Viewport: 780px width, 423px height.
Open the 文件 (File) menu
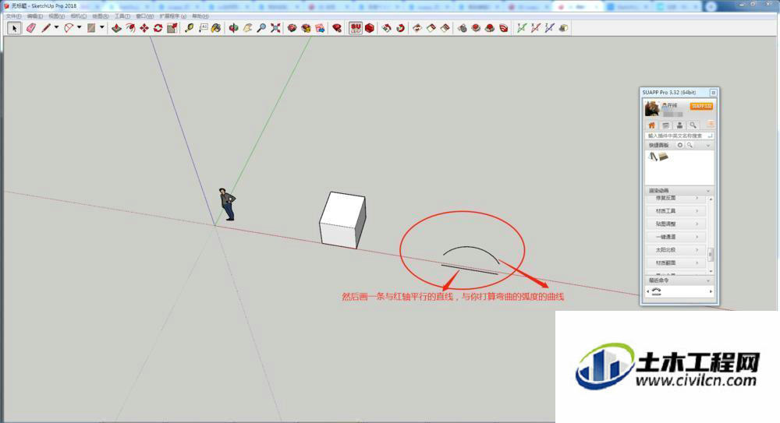[13, 16]
